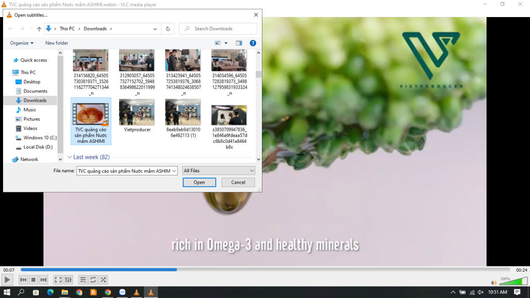Click the speaker icon to mute audio
530x298 pixels.
tap(493, 282)
